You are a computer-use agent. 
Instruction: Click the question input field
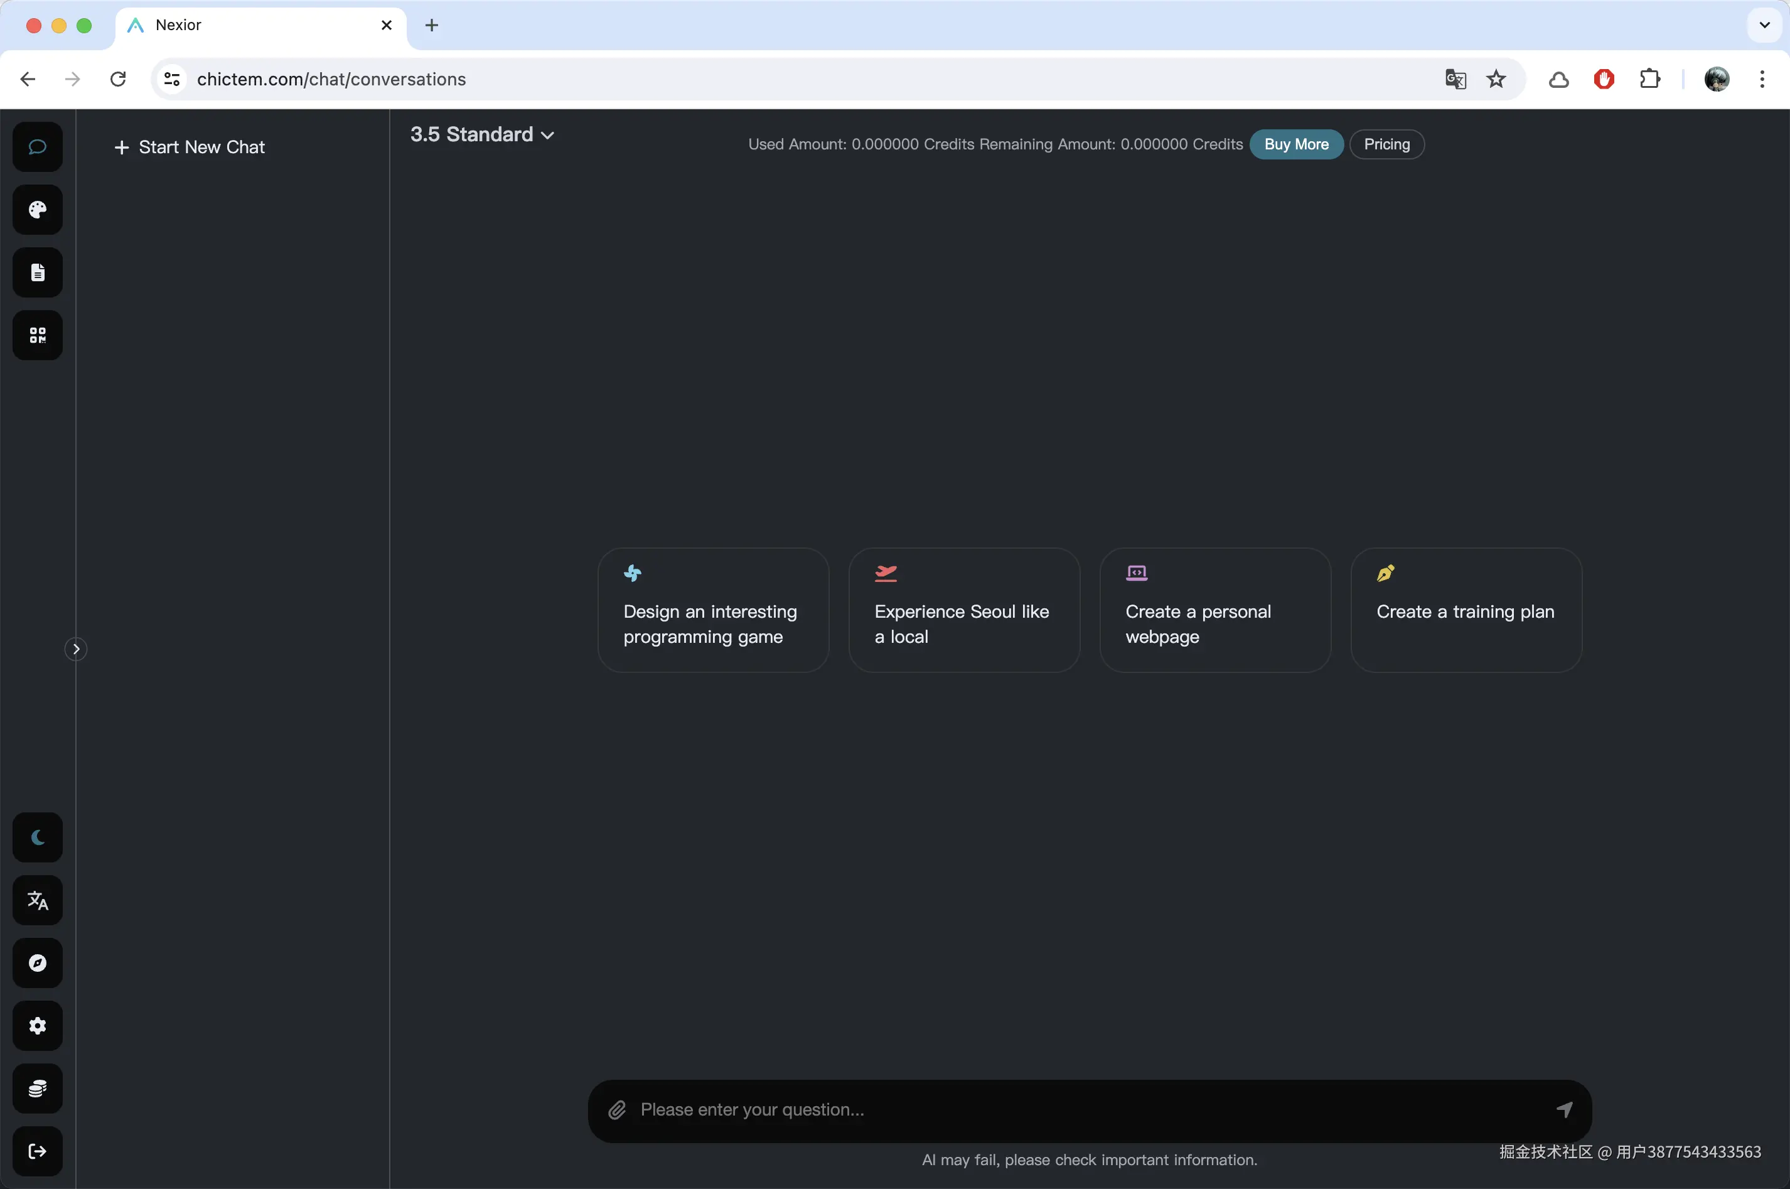click(x=1084, y=1110)
